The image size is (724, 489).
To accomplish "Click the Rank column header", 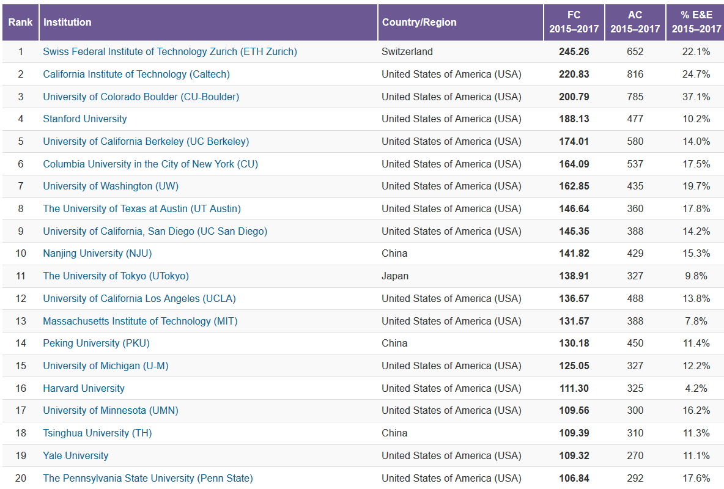I will pos(20,22).
